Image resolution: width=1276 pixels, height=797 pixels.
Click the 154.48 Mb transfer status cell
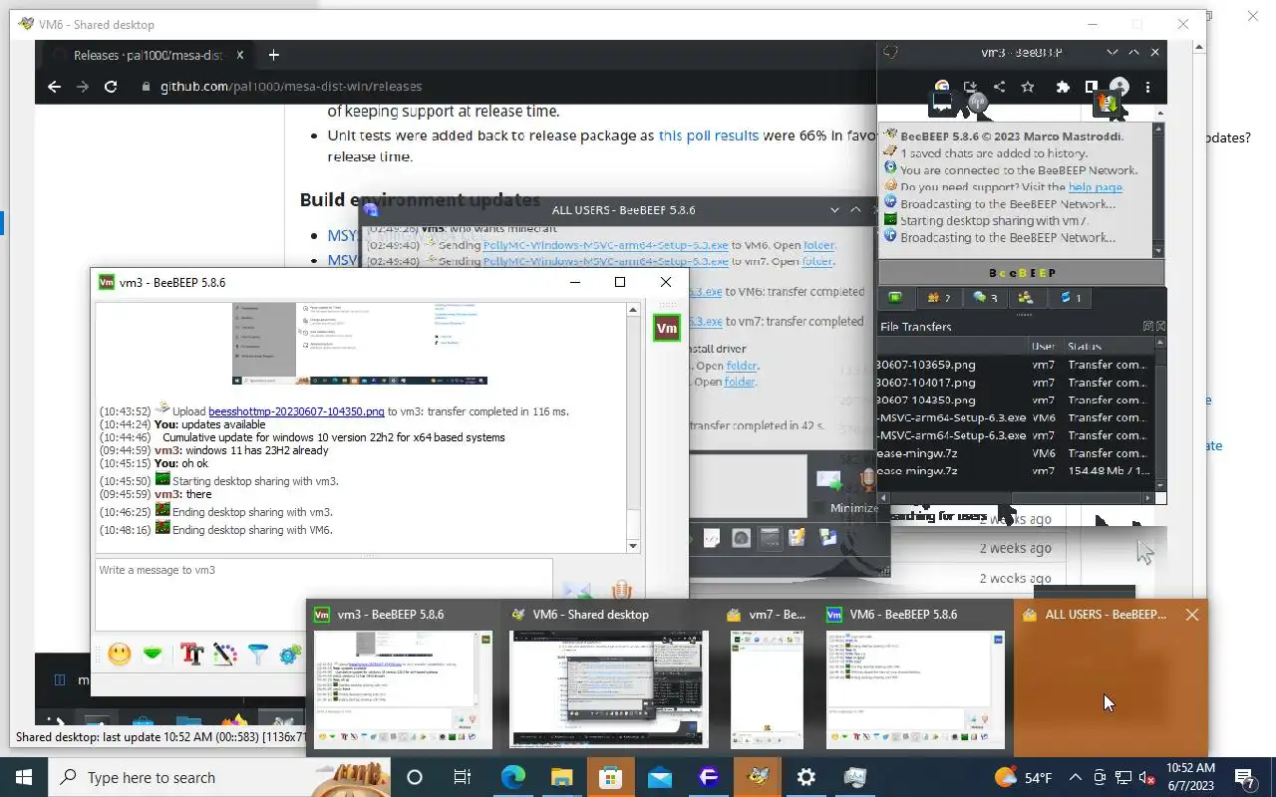(1110, 471)
